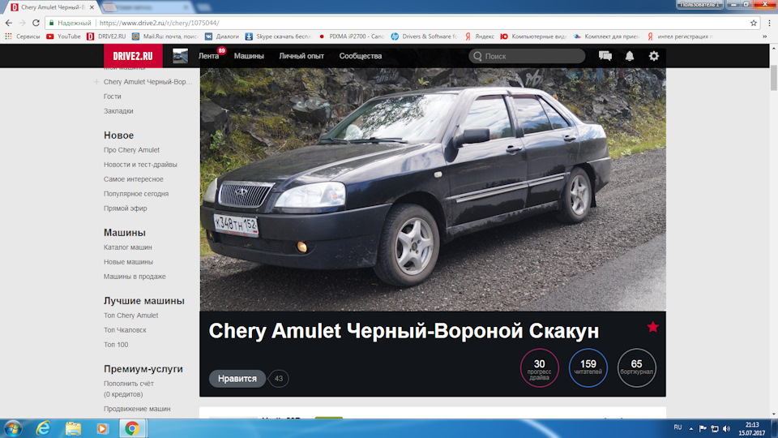This screenshot has height=438, width=778.
Task: Open the Chrome three-dot menu
Action: 769,23
